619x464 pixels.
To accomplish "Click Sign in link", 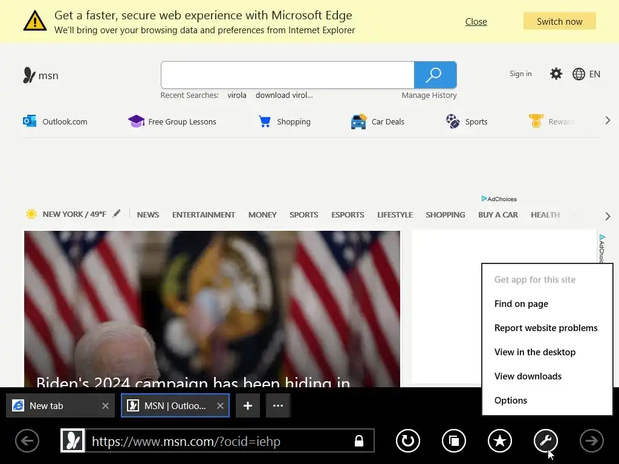I will (520, 74).
